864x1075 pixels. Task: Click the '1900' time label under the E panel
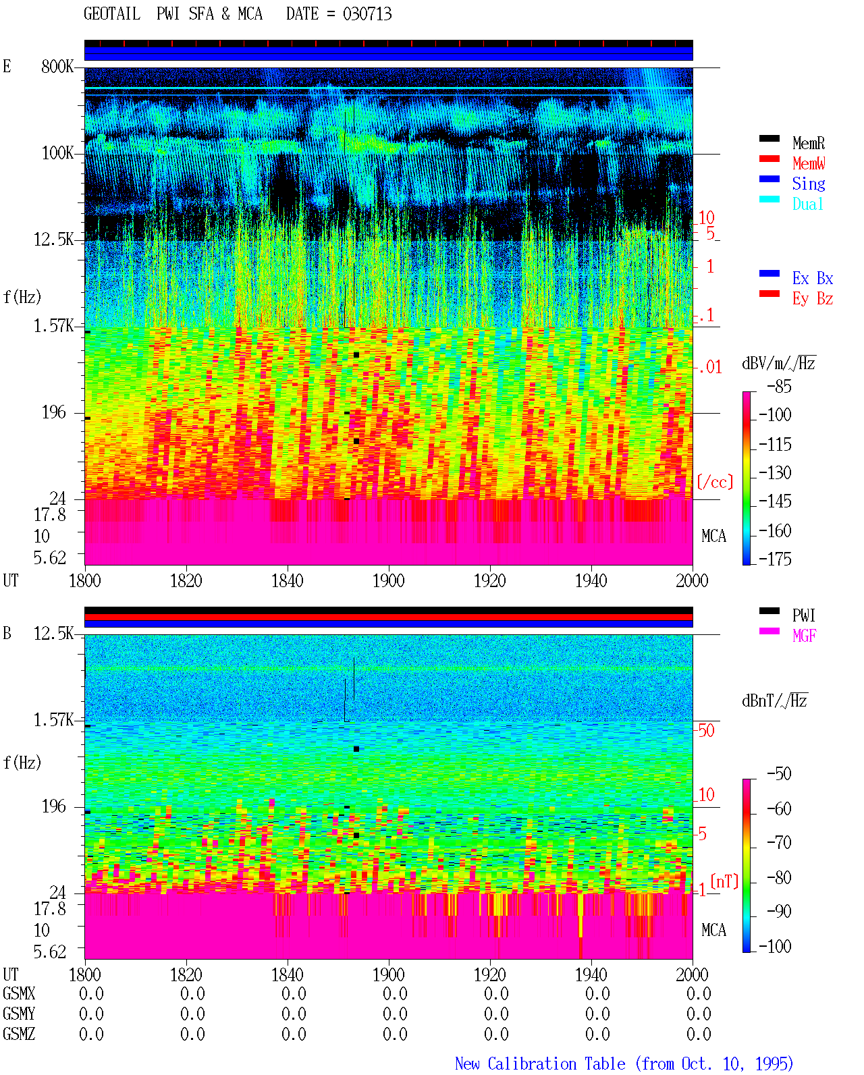pos(388,580)
